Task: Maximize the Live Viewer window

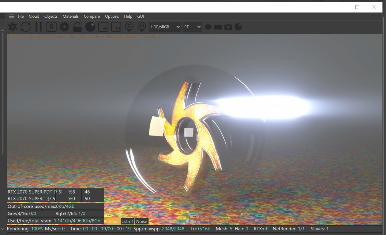Action: 357,7
